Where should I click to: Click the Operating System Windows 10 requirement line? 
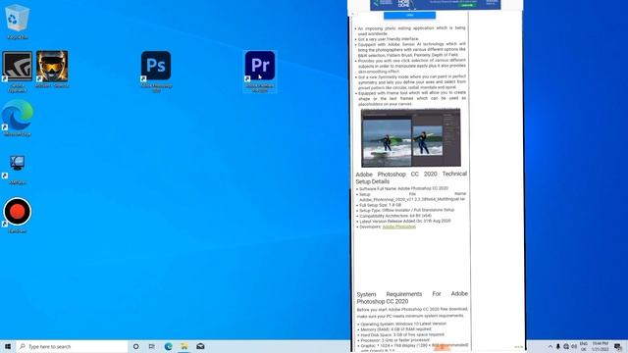(403, 324)
